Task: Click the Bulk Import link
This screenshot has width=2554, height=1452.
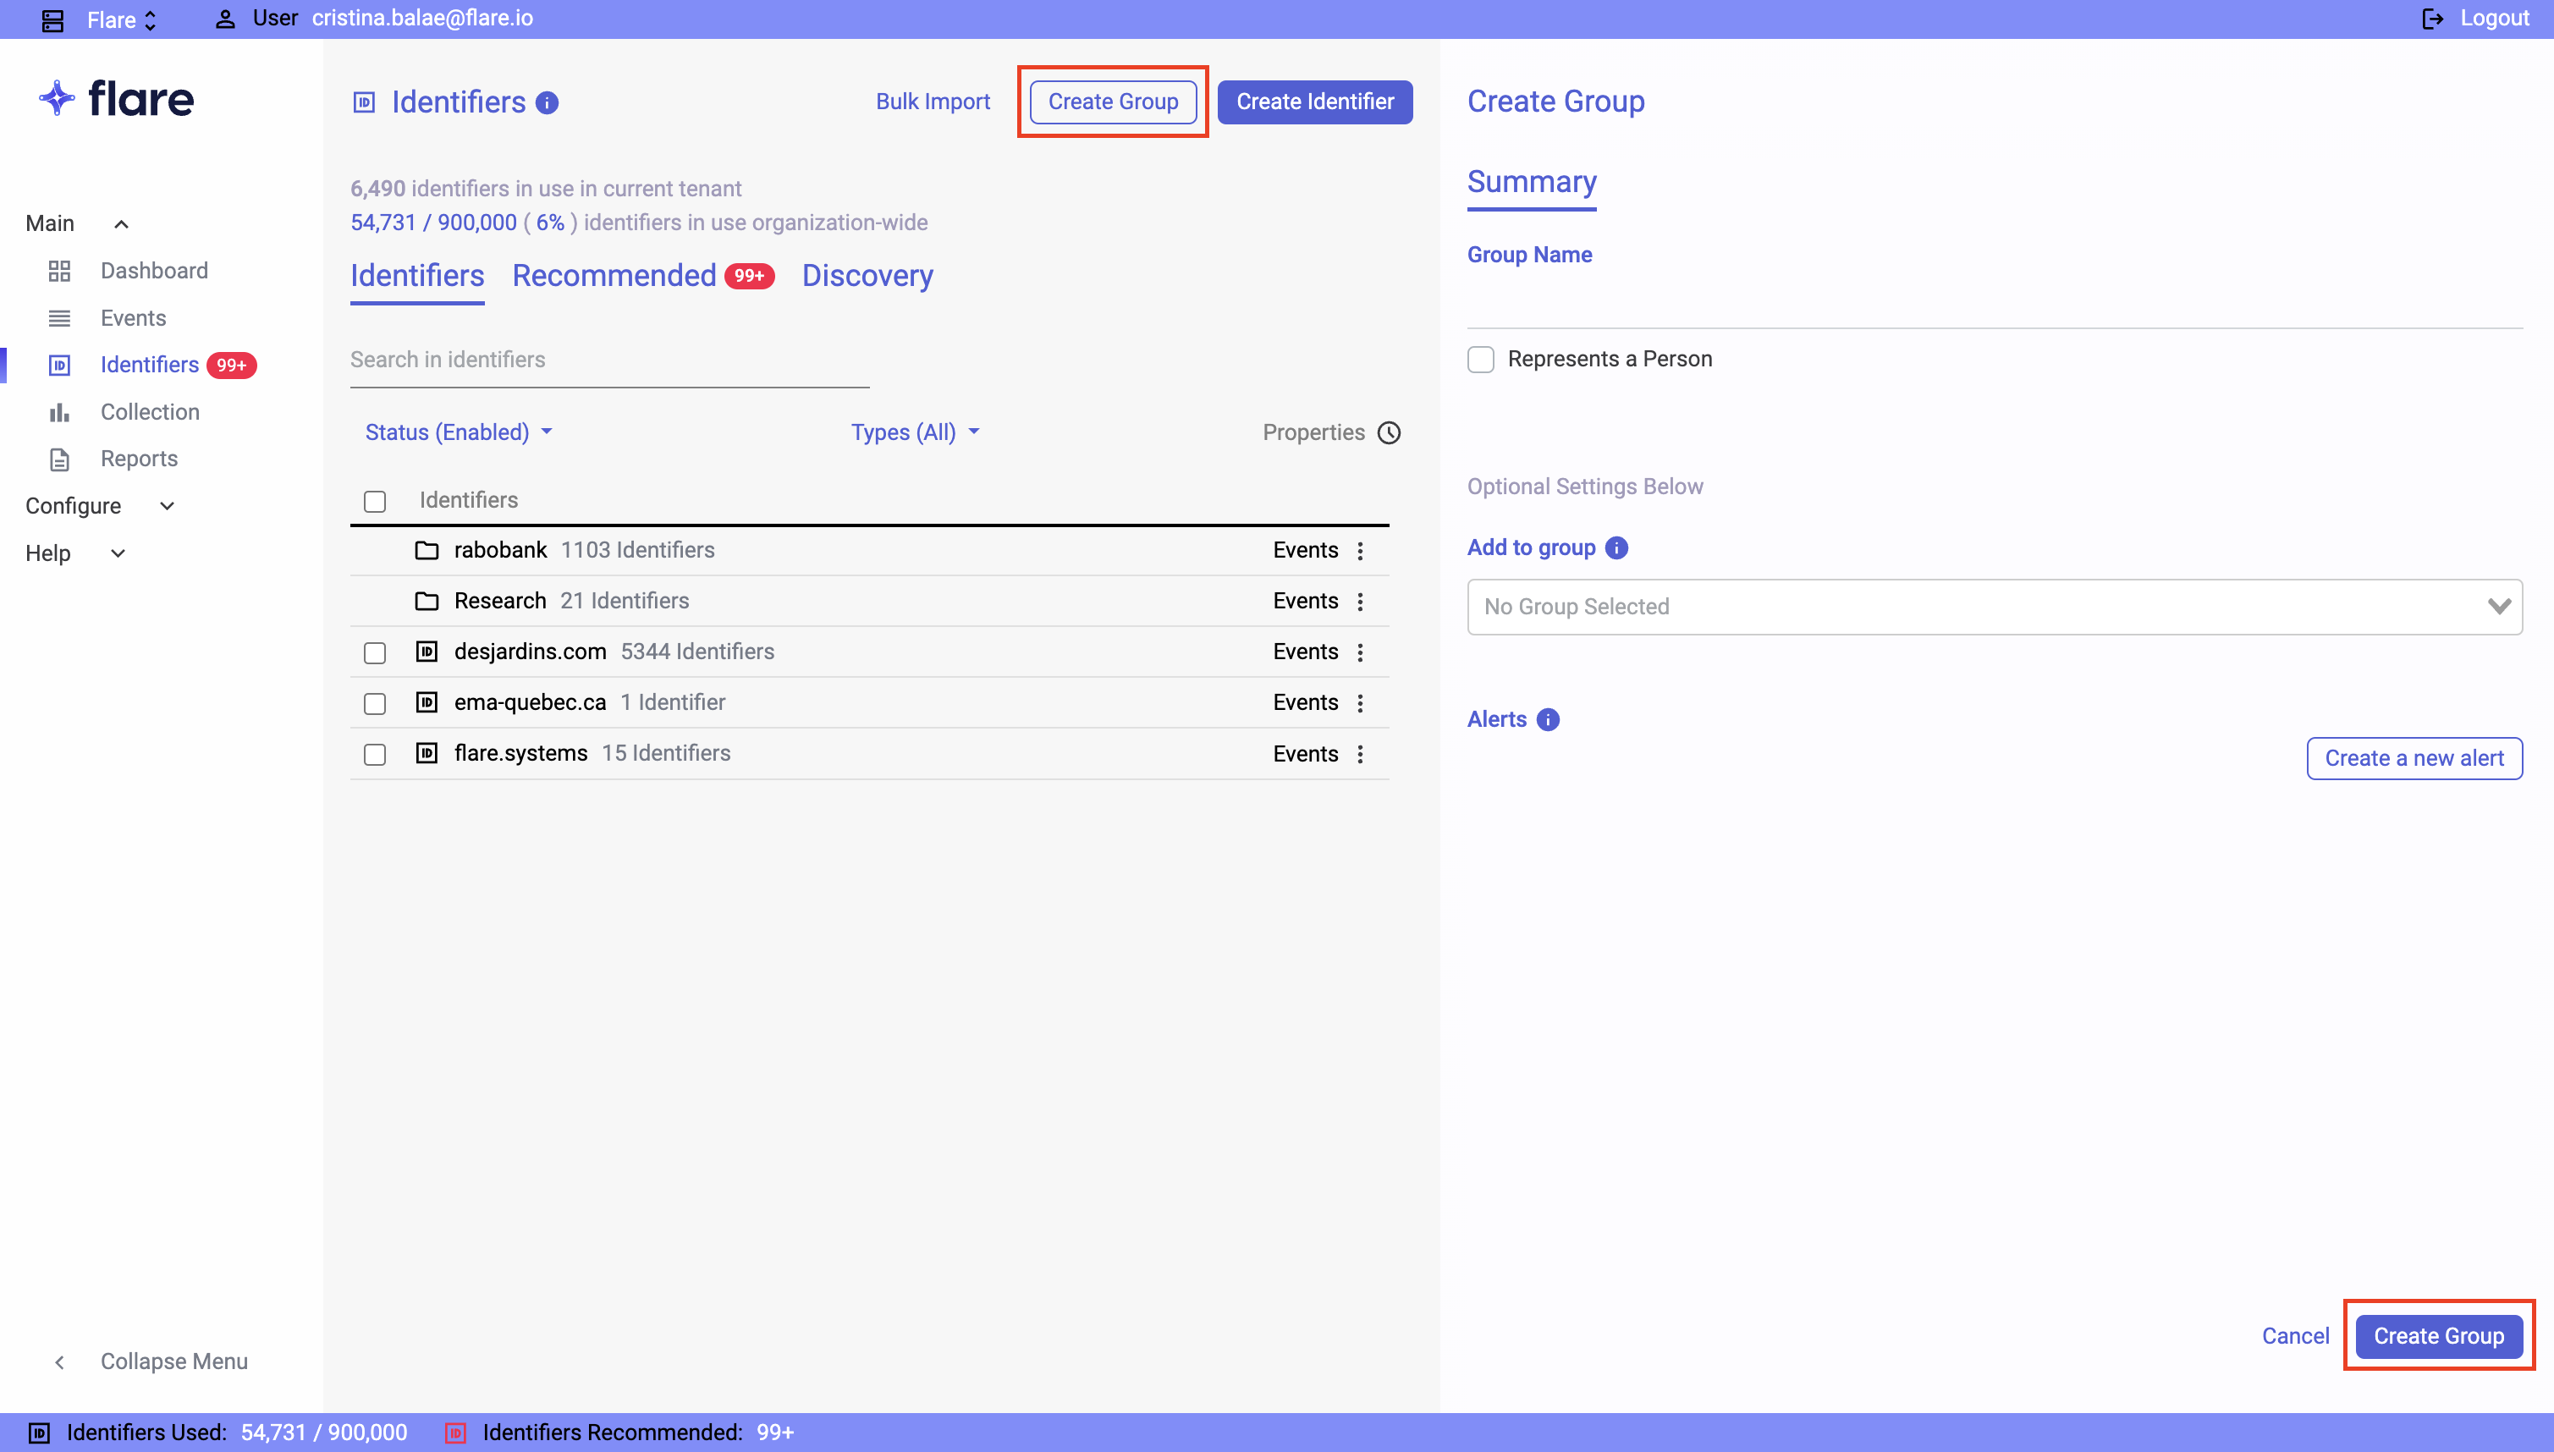Action: click(x=933, y=102)
